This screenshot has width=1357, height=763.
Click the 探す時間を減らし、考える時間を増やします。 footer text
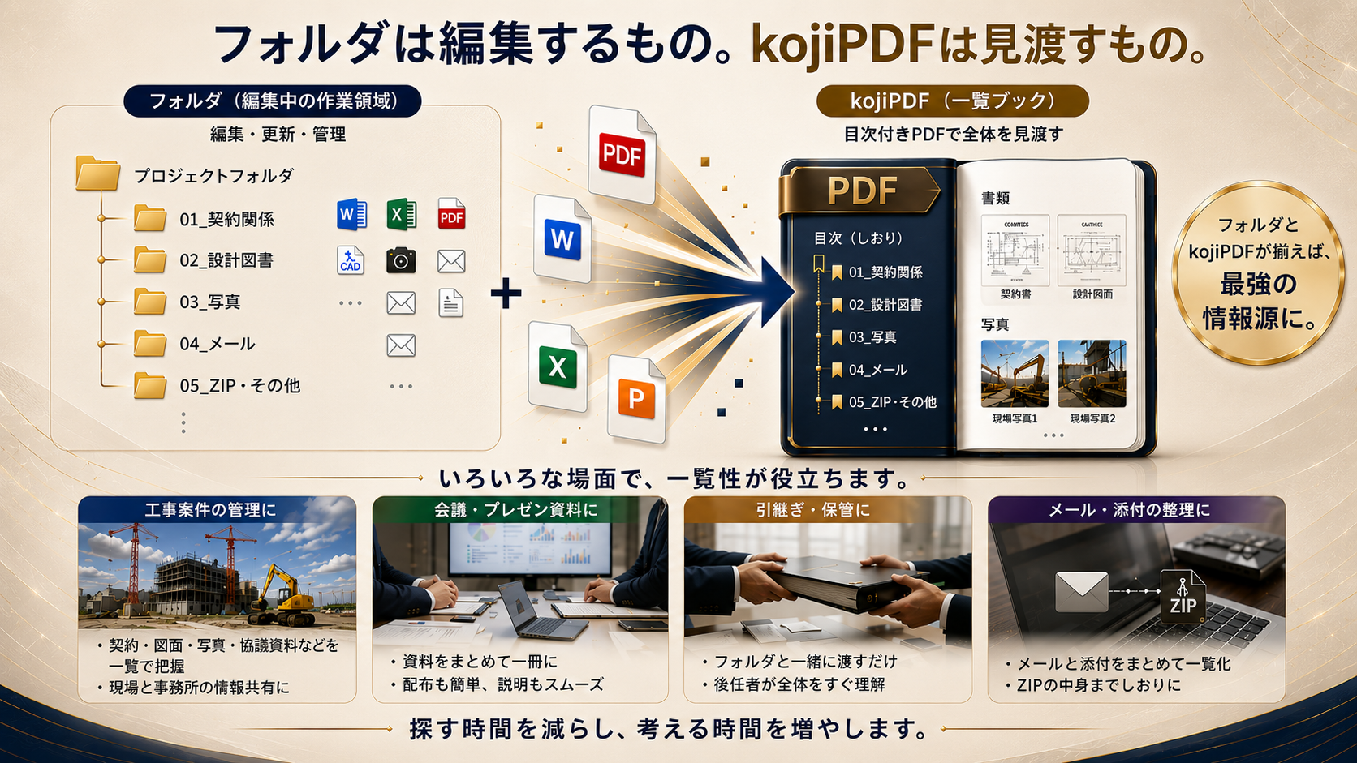coord(670,729)
